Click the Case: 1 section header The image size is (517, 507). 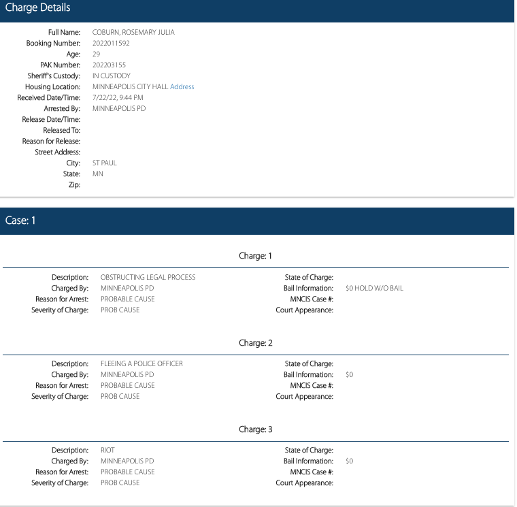[x=257, y=221]
